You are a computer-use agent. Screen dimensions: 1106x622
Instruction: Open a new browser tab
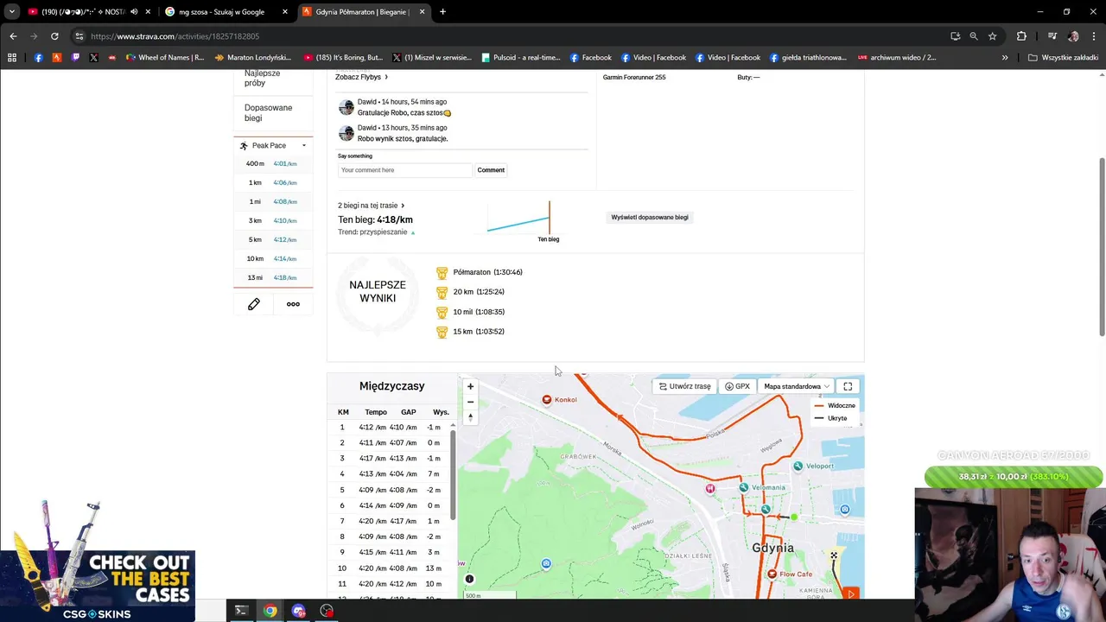pyautogui.click(x=442, y=12)
